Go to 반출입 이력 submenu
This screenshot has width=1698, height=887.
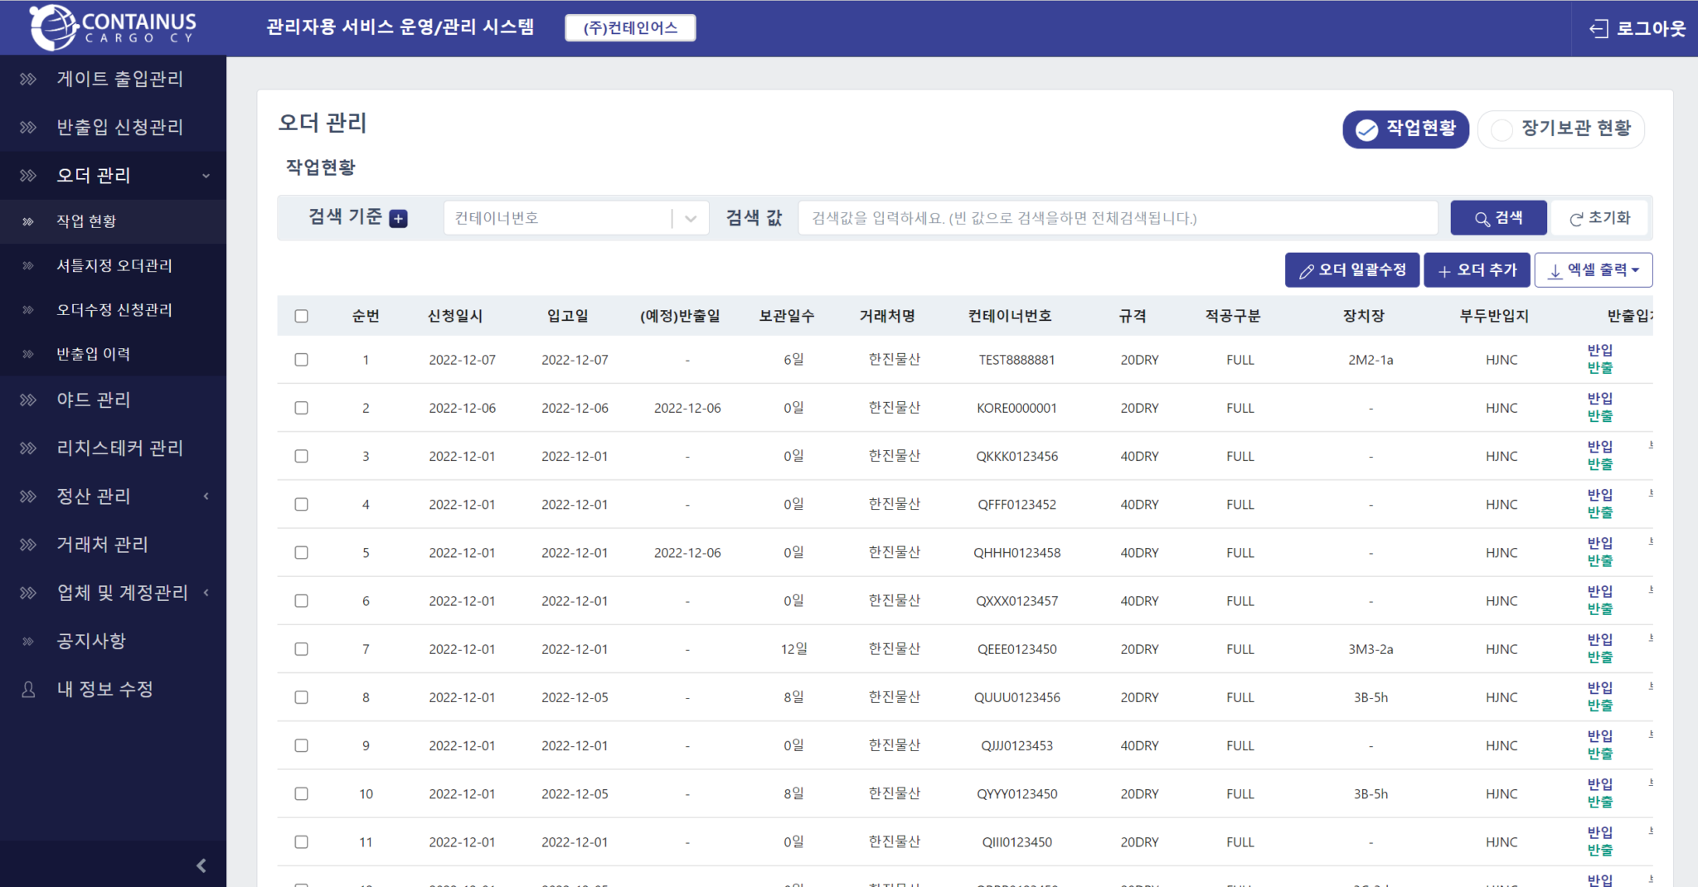pos(93,354)
